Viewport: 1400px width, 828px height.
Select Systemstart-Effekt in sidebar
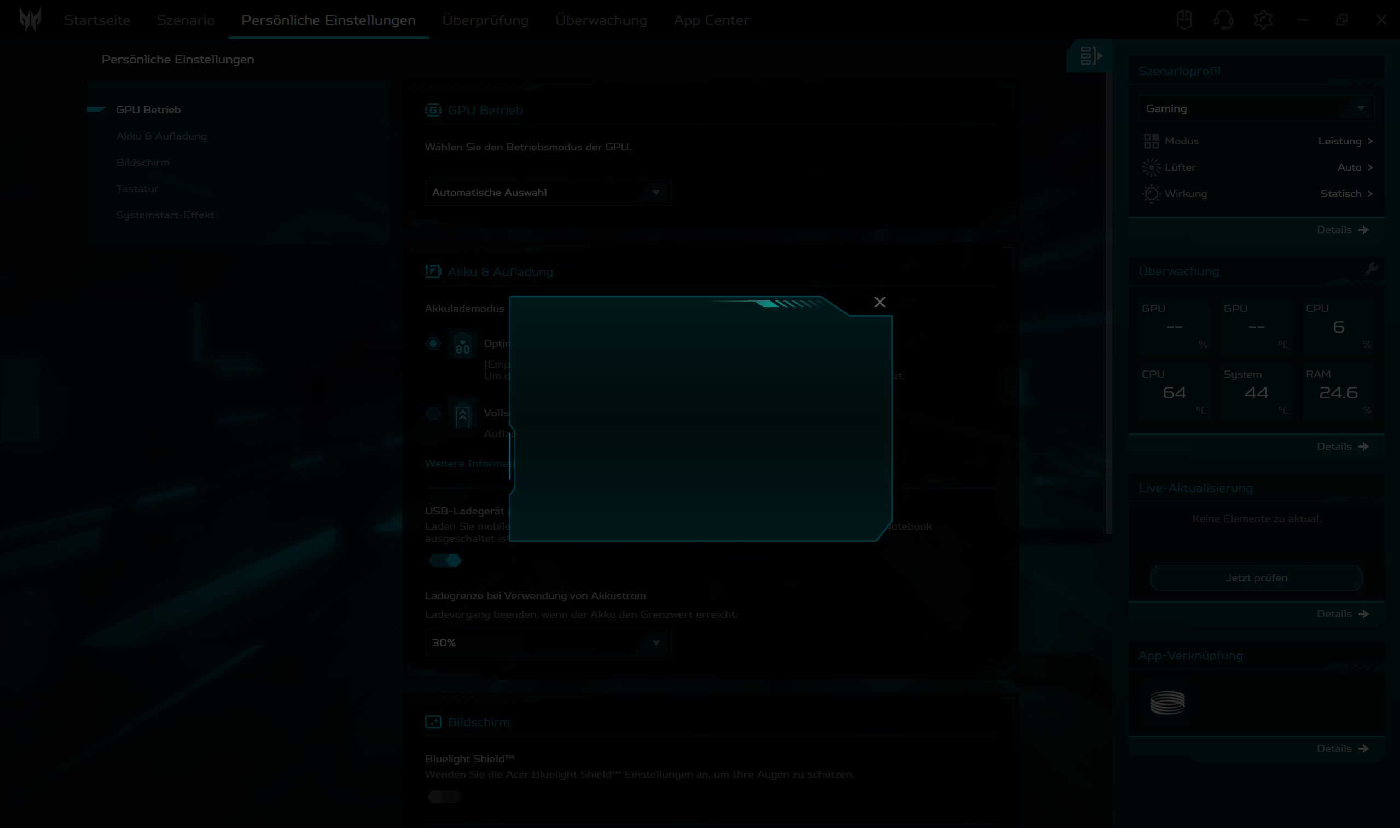[x=165, y=215]
